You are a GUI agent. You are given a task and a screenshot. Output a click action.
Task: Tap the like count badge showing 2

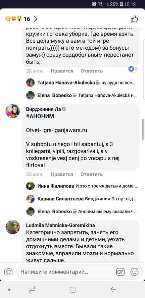tap(133, 69)
